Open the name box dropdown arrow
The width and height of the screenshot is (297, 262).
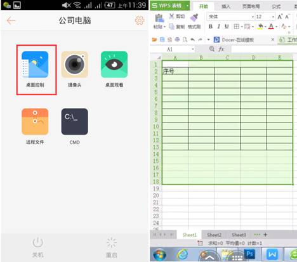[x=193, y=49]
